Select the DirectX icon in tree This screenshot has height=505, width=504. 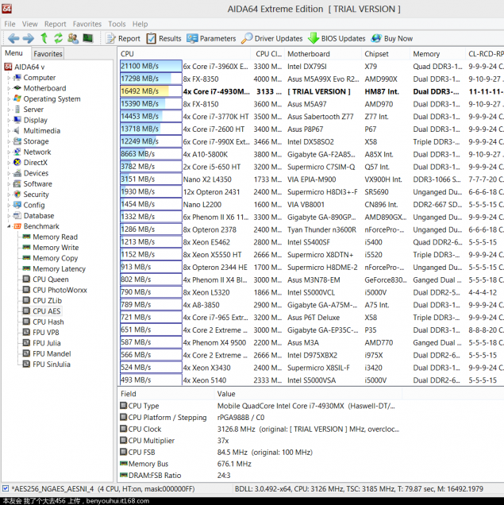17,162
